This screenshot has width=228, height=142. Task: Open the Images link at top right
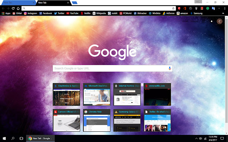tap(194, 21)
